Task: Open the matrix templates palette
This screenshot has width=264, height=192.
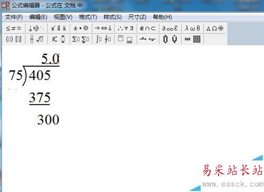Action: tap(192, 39)
